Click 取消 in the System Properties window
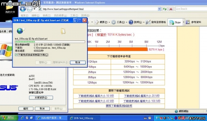207x121 pixels. [x=42, y=109]
